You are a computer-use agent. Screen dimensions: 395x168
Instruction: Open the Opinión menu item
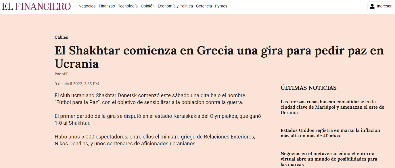(x=147, y=6)
